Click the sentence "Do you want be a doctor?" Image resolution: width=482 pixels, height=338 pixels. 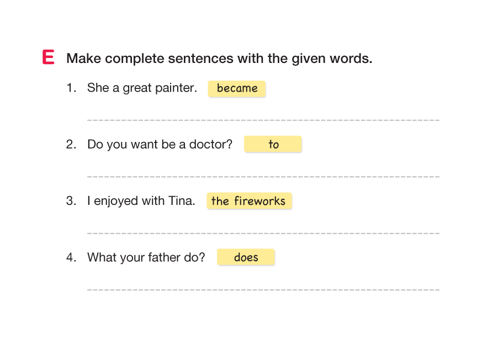[160, 145]
